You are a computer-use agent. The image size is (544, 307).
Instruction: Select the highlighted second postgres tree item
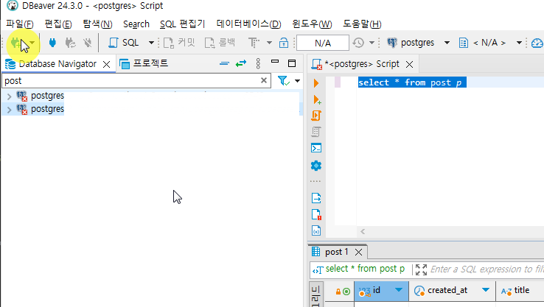[x=47, y=109]
